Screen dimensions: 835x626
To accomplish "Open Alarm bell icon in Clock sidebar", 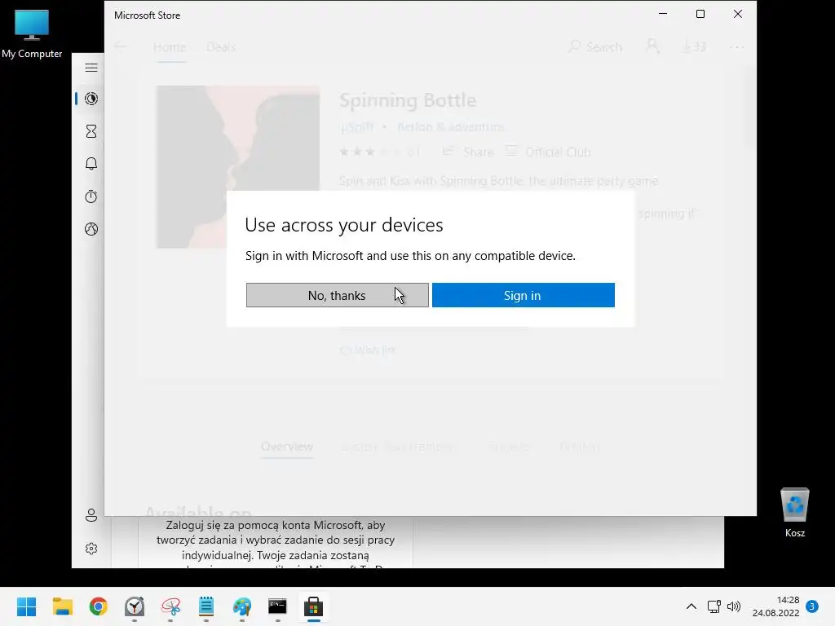I will coord(91,164).
